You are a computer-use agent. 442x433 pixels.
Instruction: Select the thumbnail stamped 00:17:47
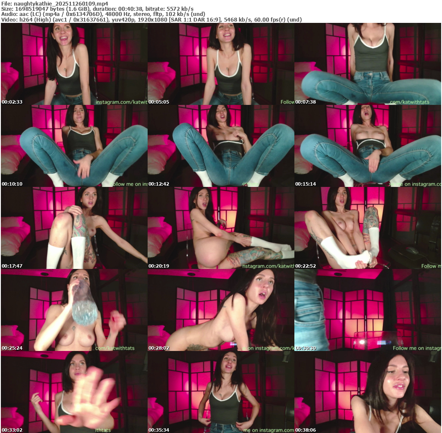pos(74,228)
